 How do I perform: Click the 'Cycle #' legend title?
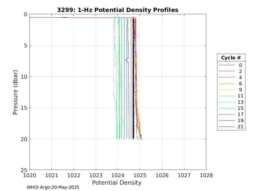(x=231, y=58)
